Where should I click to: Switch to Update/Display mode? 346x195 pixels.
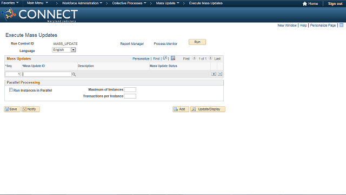(x=208, y=109)
